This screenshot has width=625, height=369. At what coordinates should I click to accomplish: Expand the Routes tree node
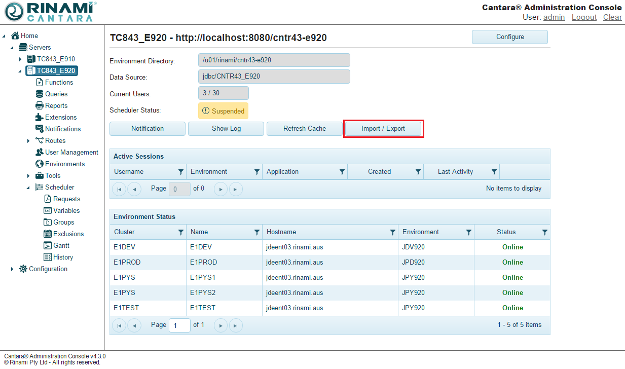(x=28, y=141)
